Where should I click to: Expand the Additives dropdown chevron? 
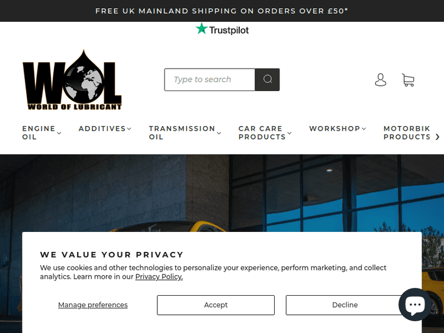[129, 129]
